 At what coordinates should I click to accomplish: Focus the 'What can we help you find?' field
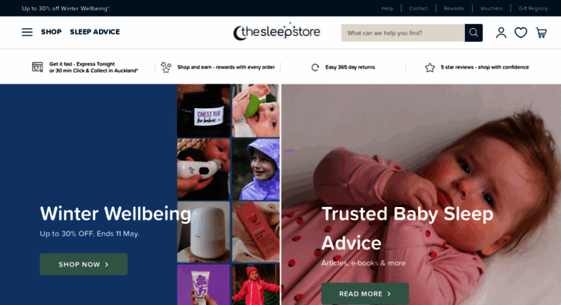point(403,33)
